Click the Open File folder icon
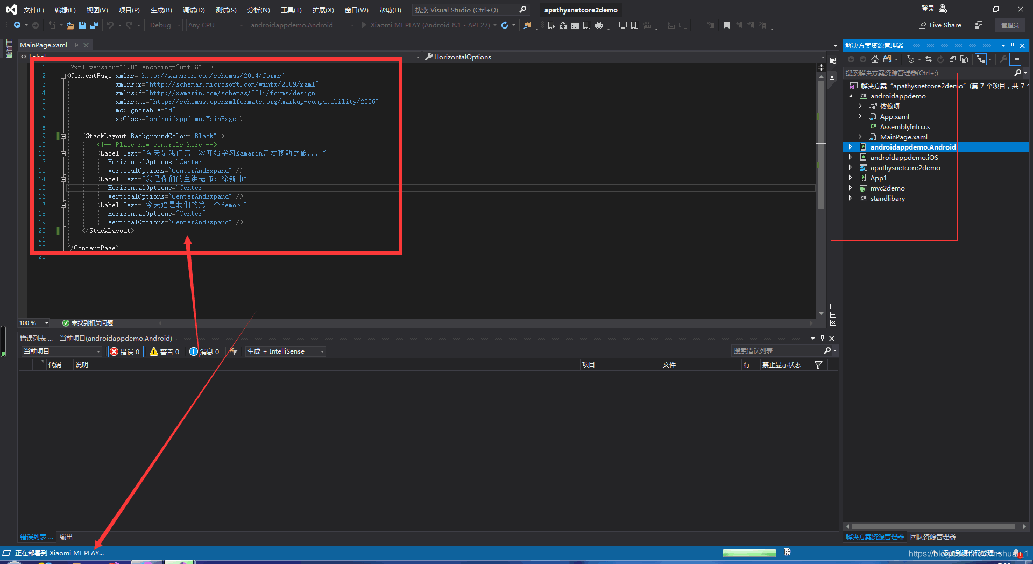 70,25
